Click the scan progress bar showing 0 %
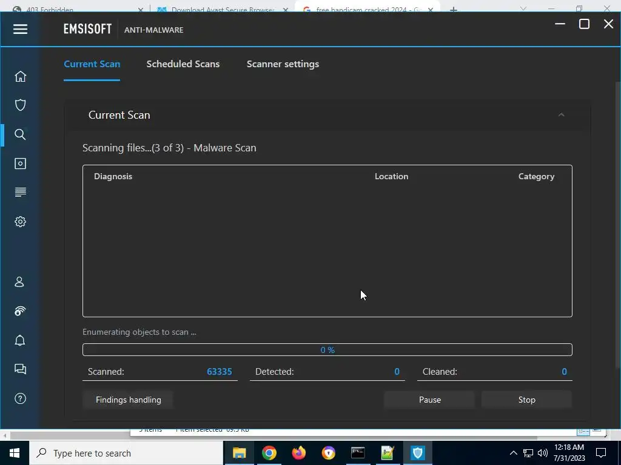The width and height of the screenshot is (621, 465). (327, 350)
